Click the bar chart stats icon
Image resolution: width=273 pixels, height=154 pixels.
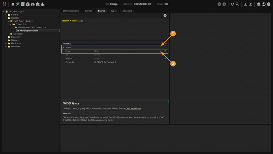tap(42, 4)
